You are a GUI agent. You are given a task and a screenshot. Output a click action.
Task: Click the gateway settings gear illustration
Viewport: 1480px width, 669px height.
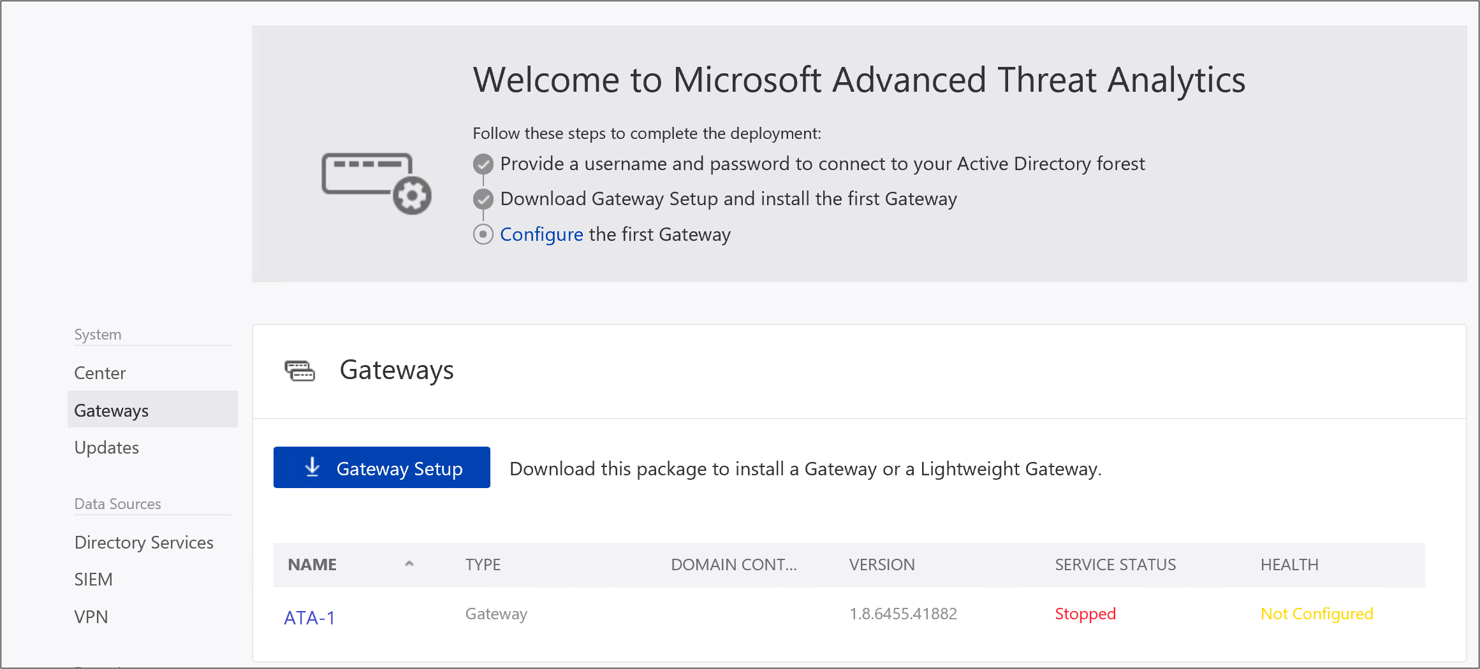[376, 183]
